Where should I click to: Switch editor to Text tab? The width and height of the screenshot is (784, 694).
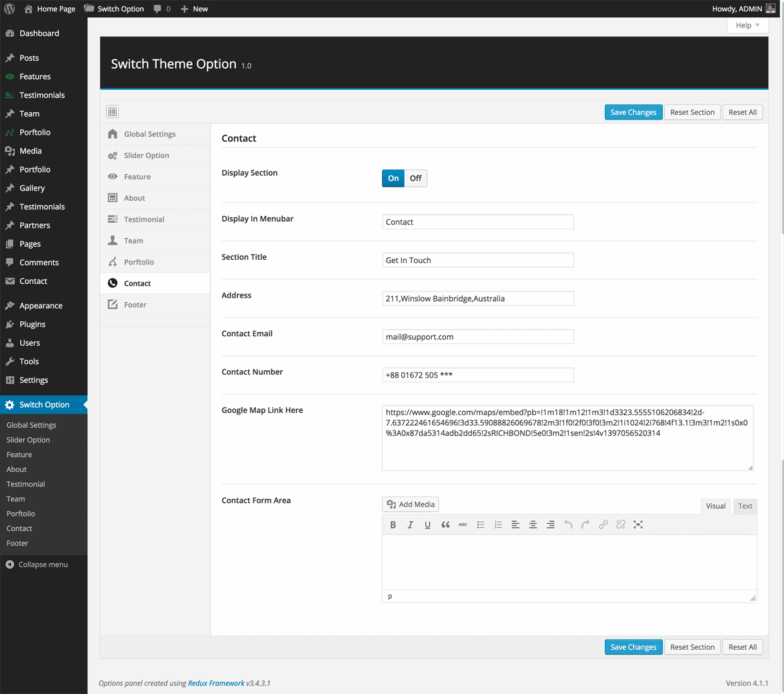click(x=745, y=506)
